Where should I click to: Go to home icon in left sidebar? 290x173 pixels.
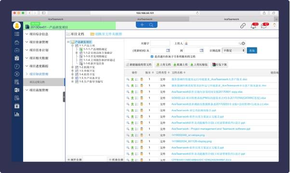pyautogui.click(x=17, y=42)
